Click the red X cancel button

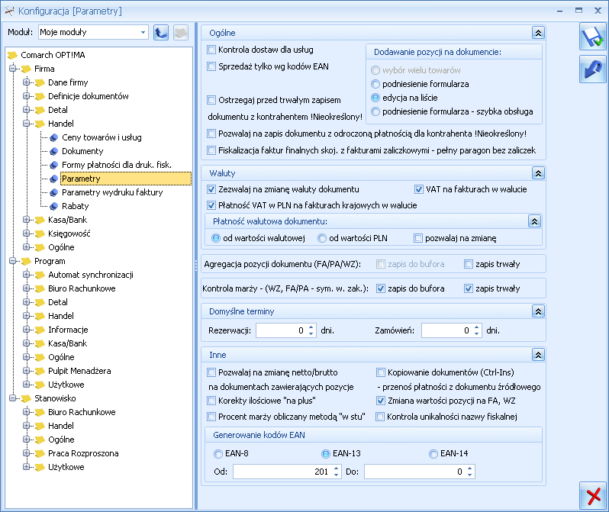coord(593,496)
